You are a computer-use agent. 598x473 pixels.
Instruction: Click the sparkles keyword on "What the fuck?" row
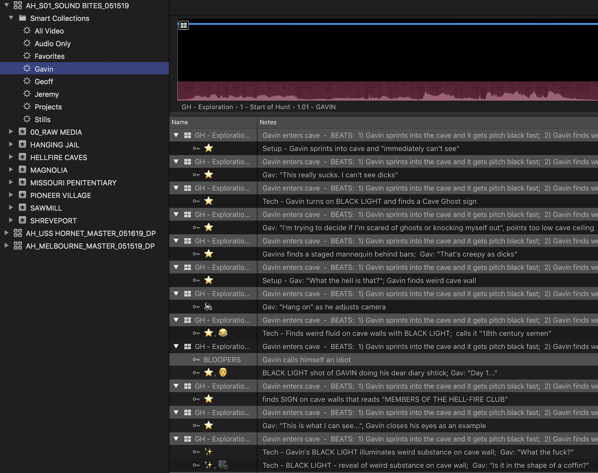(x=208, y=452)
